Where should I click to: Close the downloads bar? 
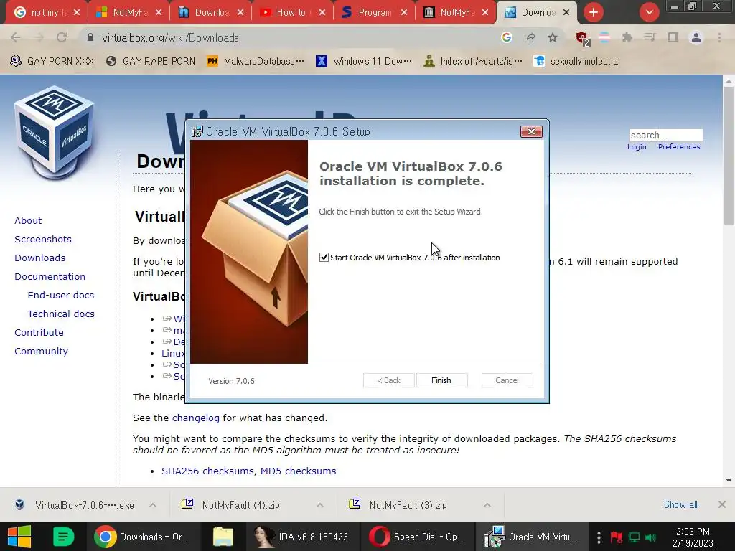(x=722, y=504)
